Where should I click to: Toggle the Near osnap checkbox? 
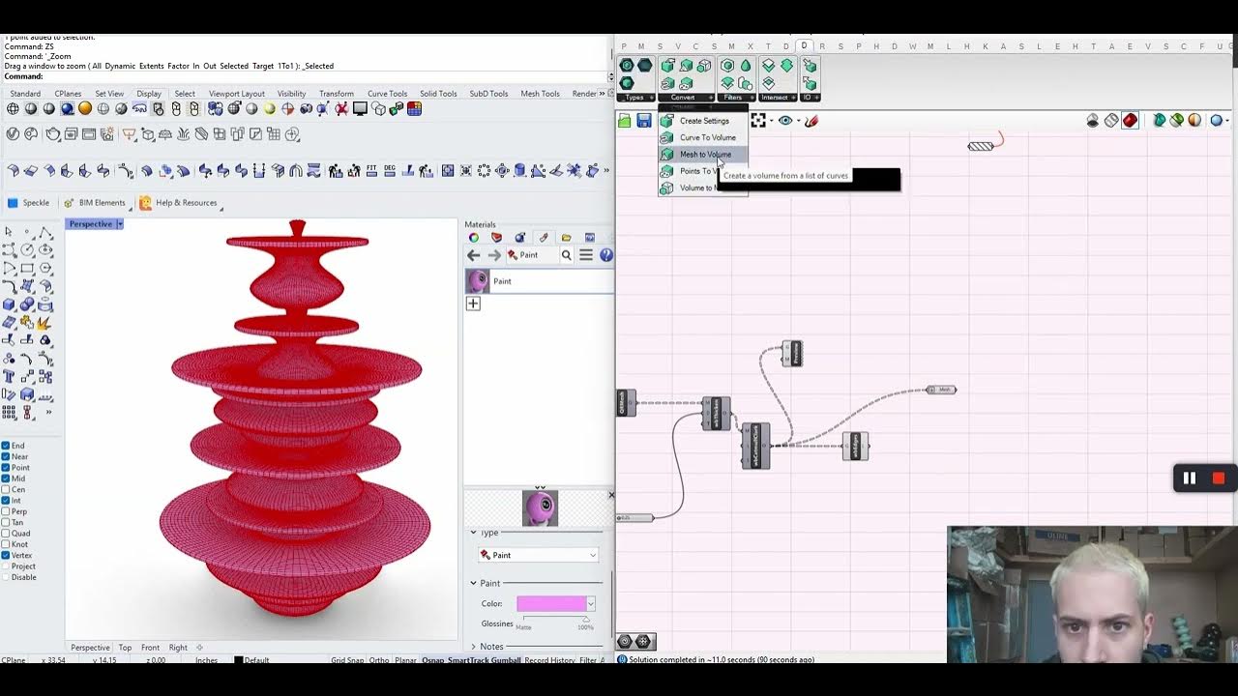click(6, 456)
